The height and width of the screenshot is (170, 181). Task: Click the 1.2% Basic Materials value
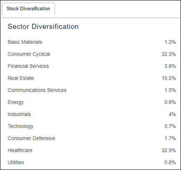point(170,42)
